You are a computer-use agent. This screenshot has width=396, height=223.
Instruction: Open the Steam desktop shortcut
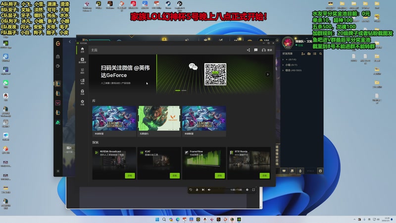pyautogui.click(x=168, y=5)
